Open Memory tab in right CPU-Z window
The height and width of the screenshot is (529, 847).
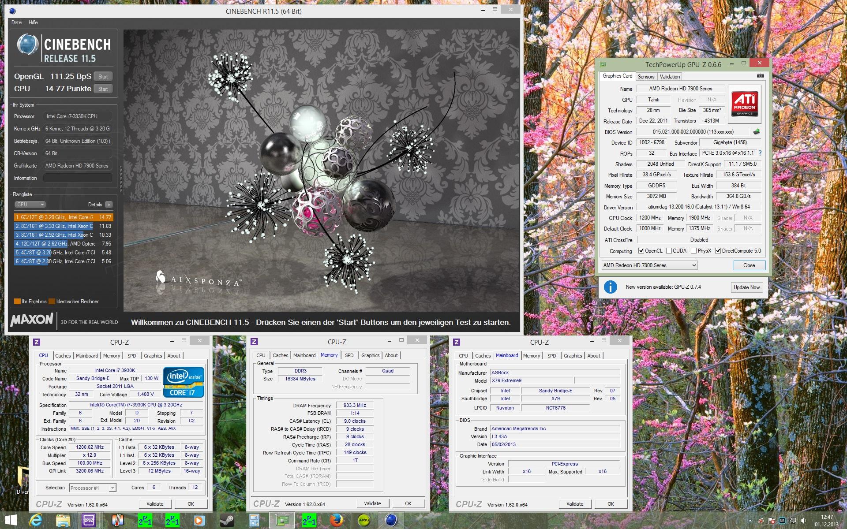[531, 356]
